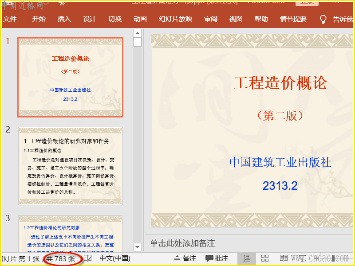Select slide 2 thumbnail about 研究对象和任务

[x=71, y=166]
